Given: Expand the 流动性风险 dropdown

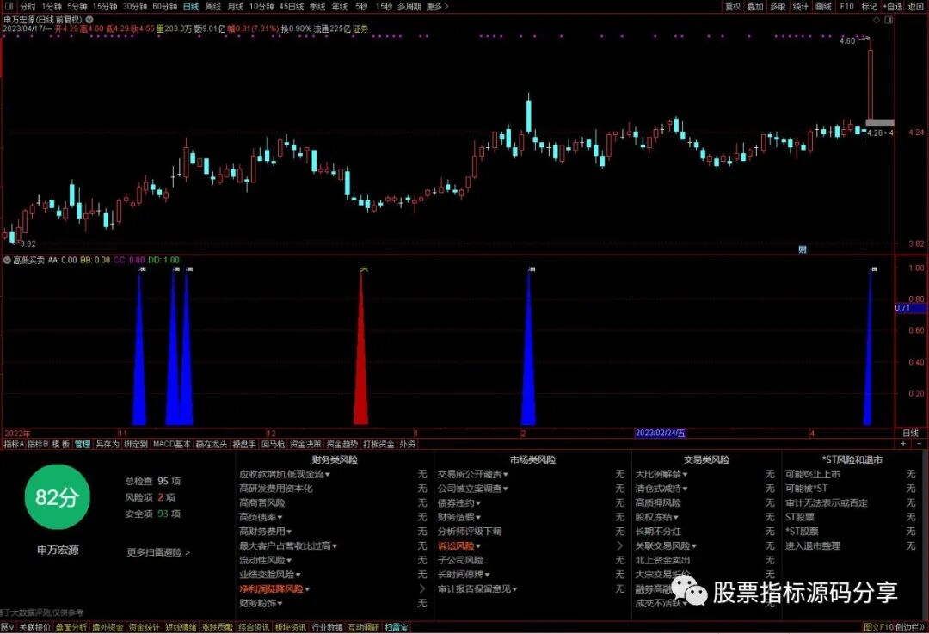Looking at the screenshot, I should pyautogui.click(x=288, y=560).
